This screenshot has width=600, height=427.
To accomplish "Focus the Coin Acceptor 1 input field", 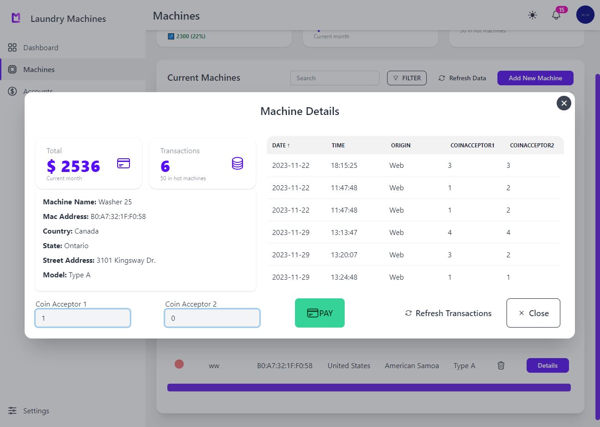I will 83,318.
